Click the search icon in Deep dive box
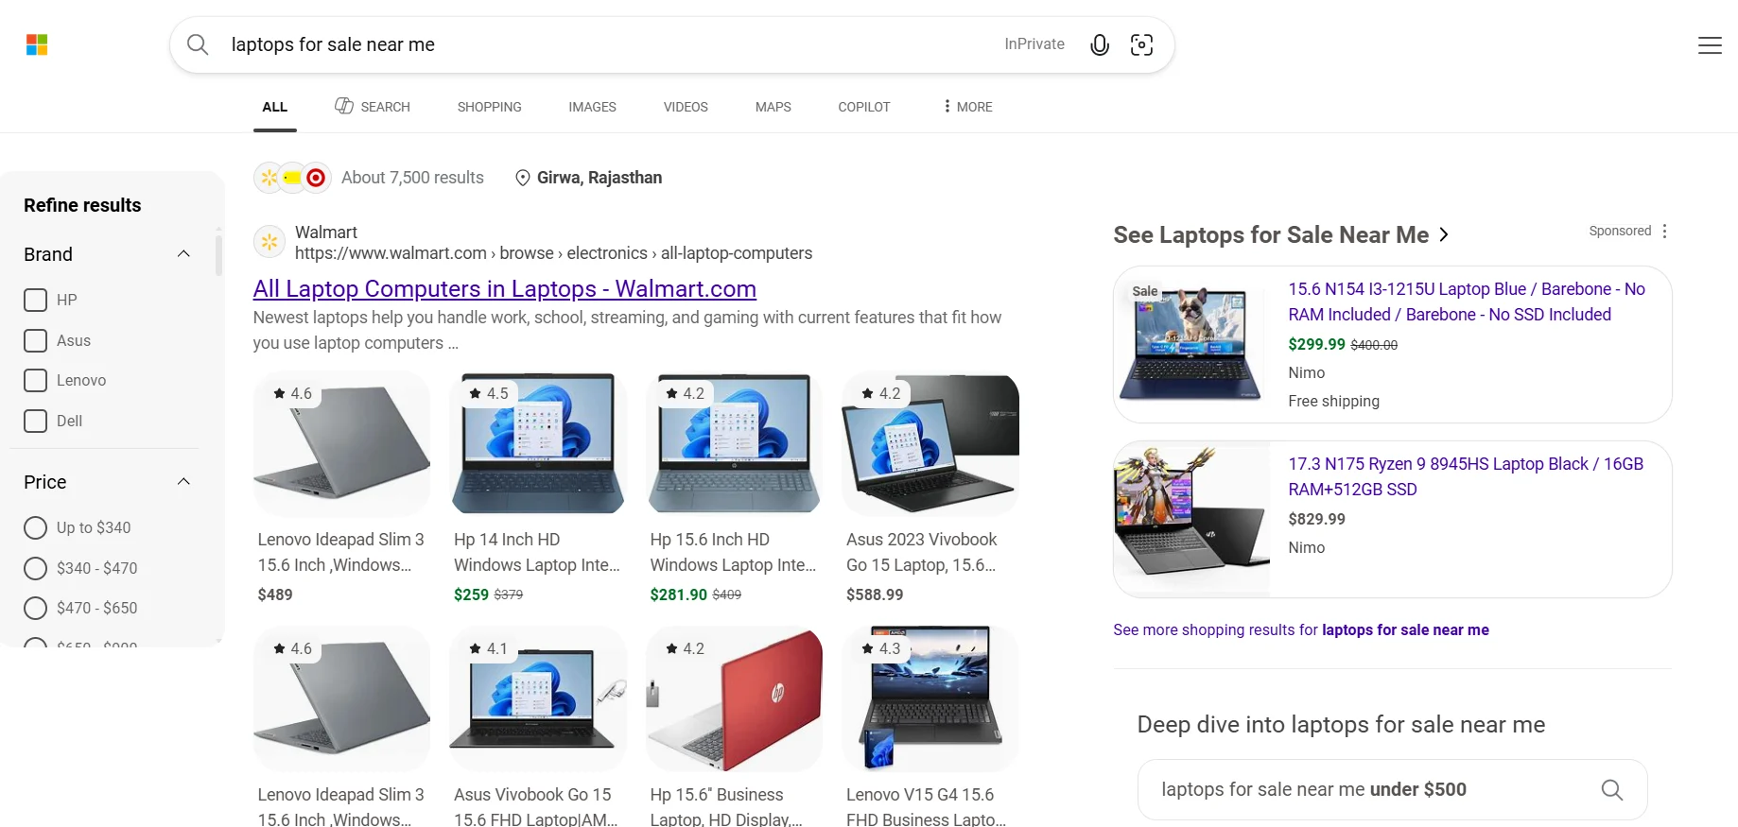The image size is (1738, 827). 1611,789
